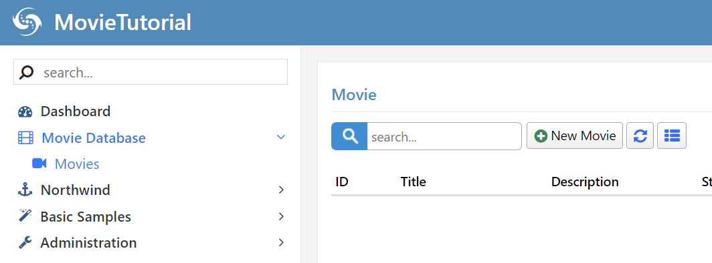
Task: Expand the Administration chevron
Action: click(282, 242)
